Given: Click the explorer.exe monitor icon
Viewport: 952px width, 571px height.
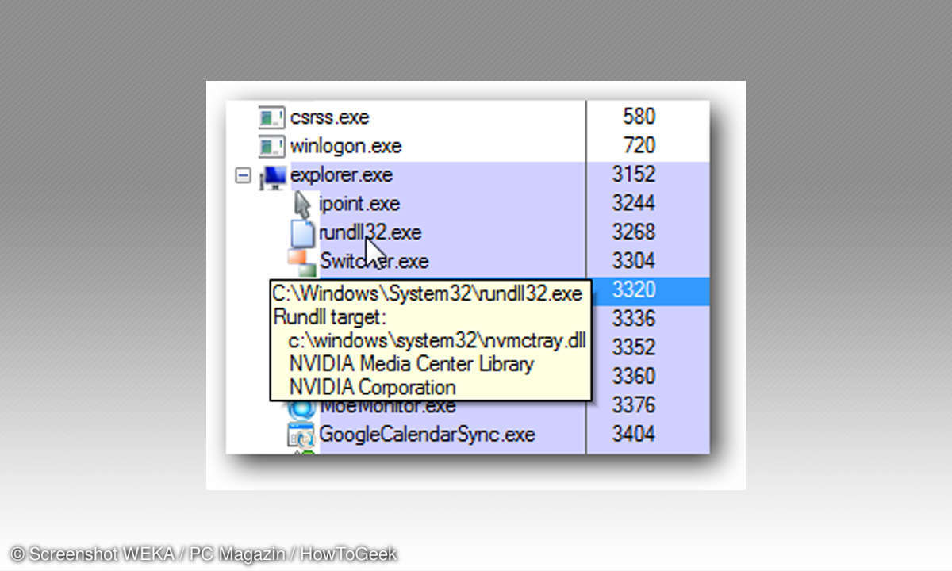Looking at the screenshot, I should [274, 176].
